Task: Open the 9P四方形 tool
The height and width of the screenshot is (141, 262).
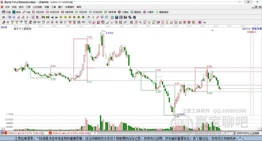Action: point(53,12)
